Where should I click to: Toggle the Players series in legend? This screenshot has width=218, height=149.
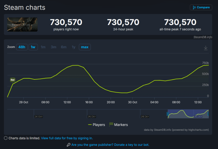(x=96, y=125)
